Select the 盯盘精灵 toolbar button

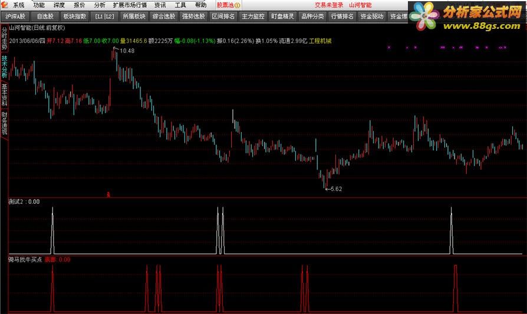[x=282, y=16]
